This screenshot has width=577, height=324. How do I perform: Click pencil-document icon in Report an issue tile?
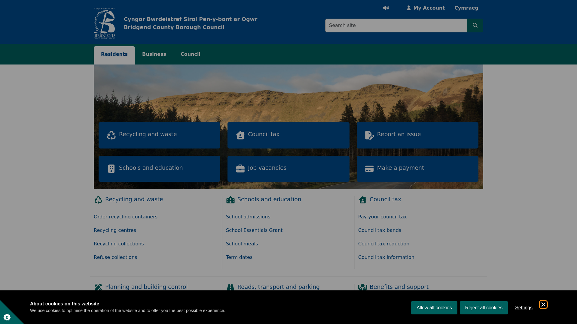click(x=369, y=135)
